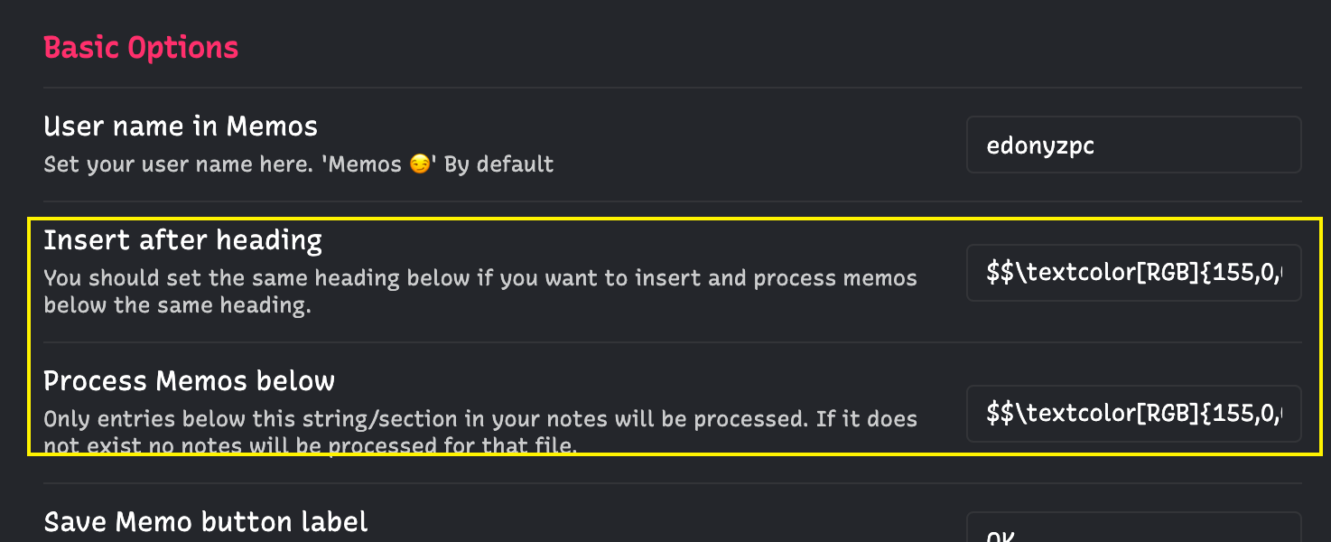Viewport: 1331px width, 542px height.
Task: Select the Process Memos below input box
Action: (1133, 414)
